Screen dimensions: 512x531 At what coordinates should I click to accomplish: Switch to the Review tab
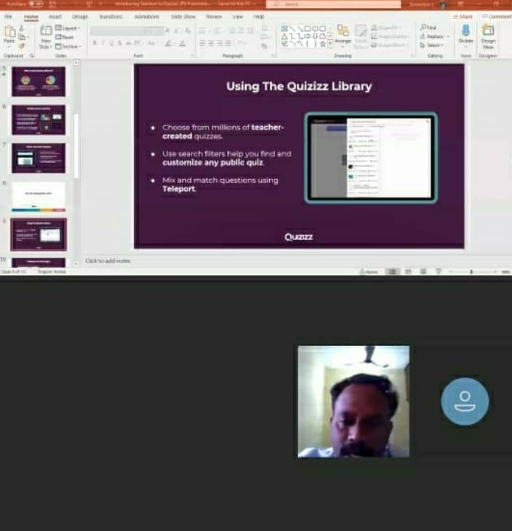point(214,17)
